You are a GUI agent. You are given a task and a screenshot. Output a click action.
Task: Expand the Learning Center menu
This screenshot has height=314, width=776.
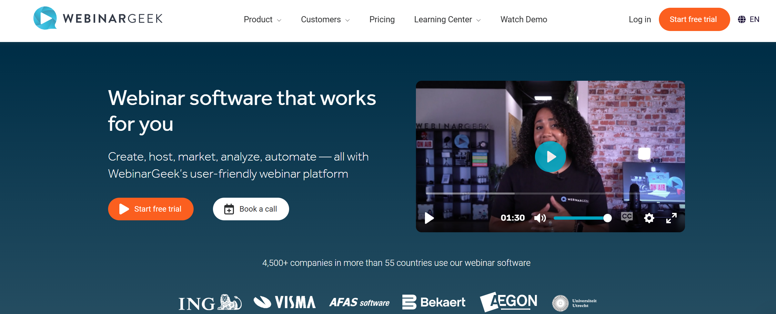pyautogui.click(x=448, y=19)
